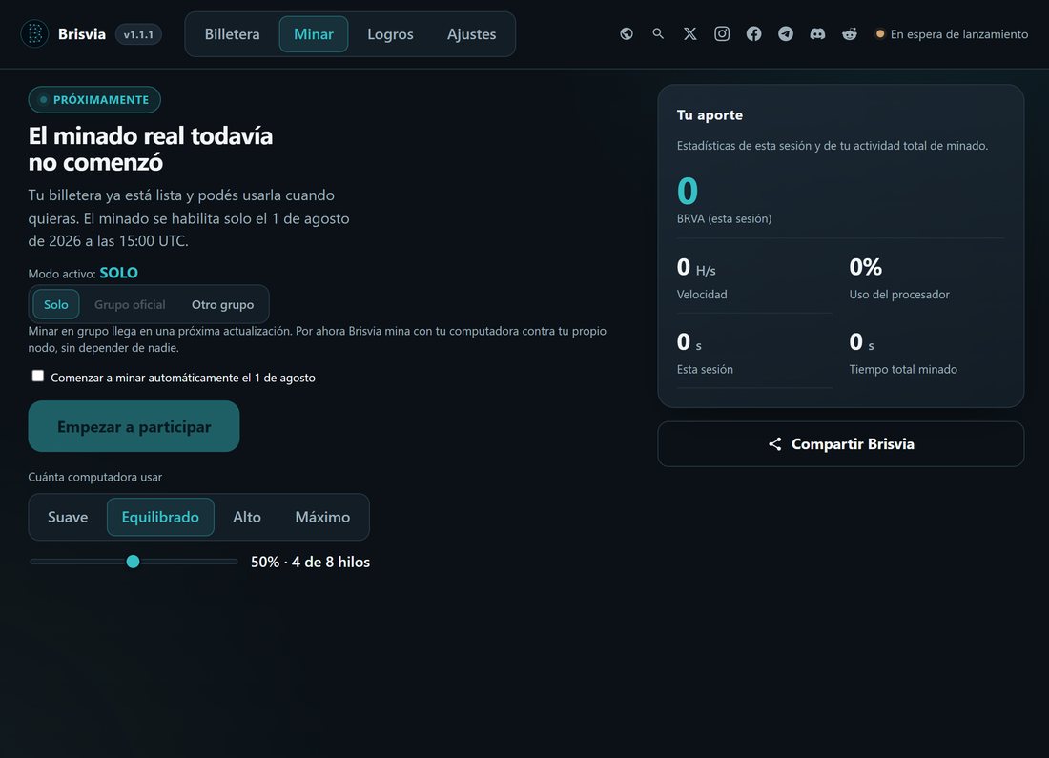Click the Tiempo total minado label
The image size is (1049, 758).
(903, 369)
